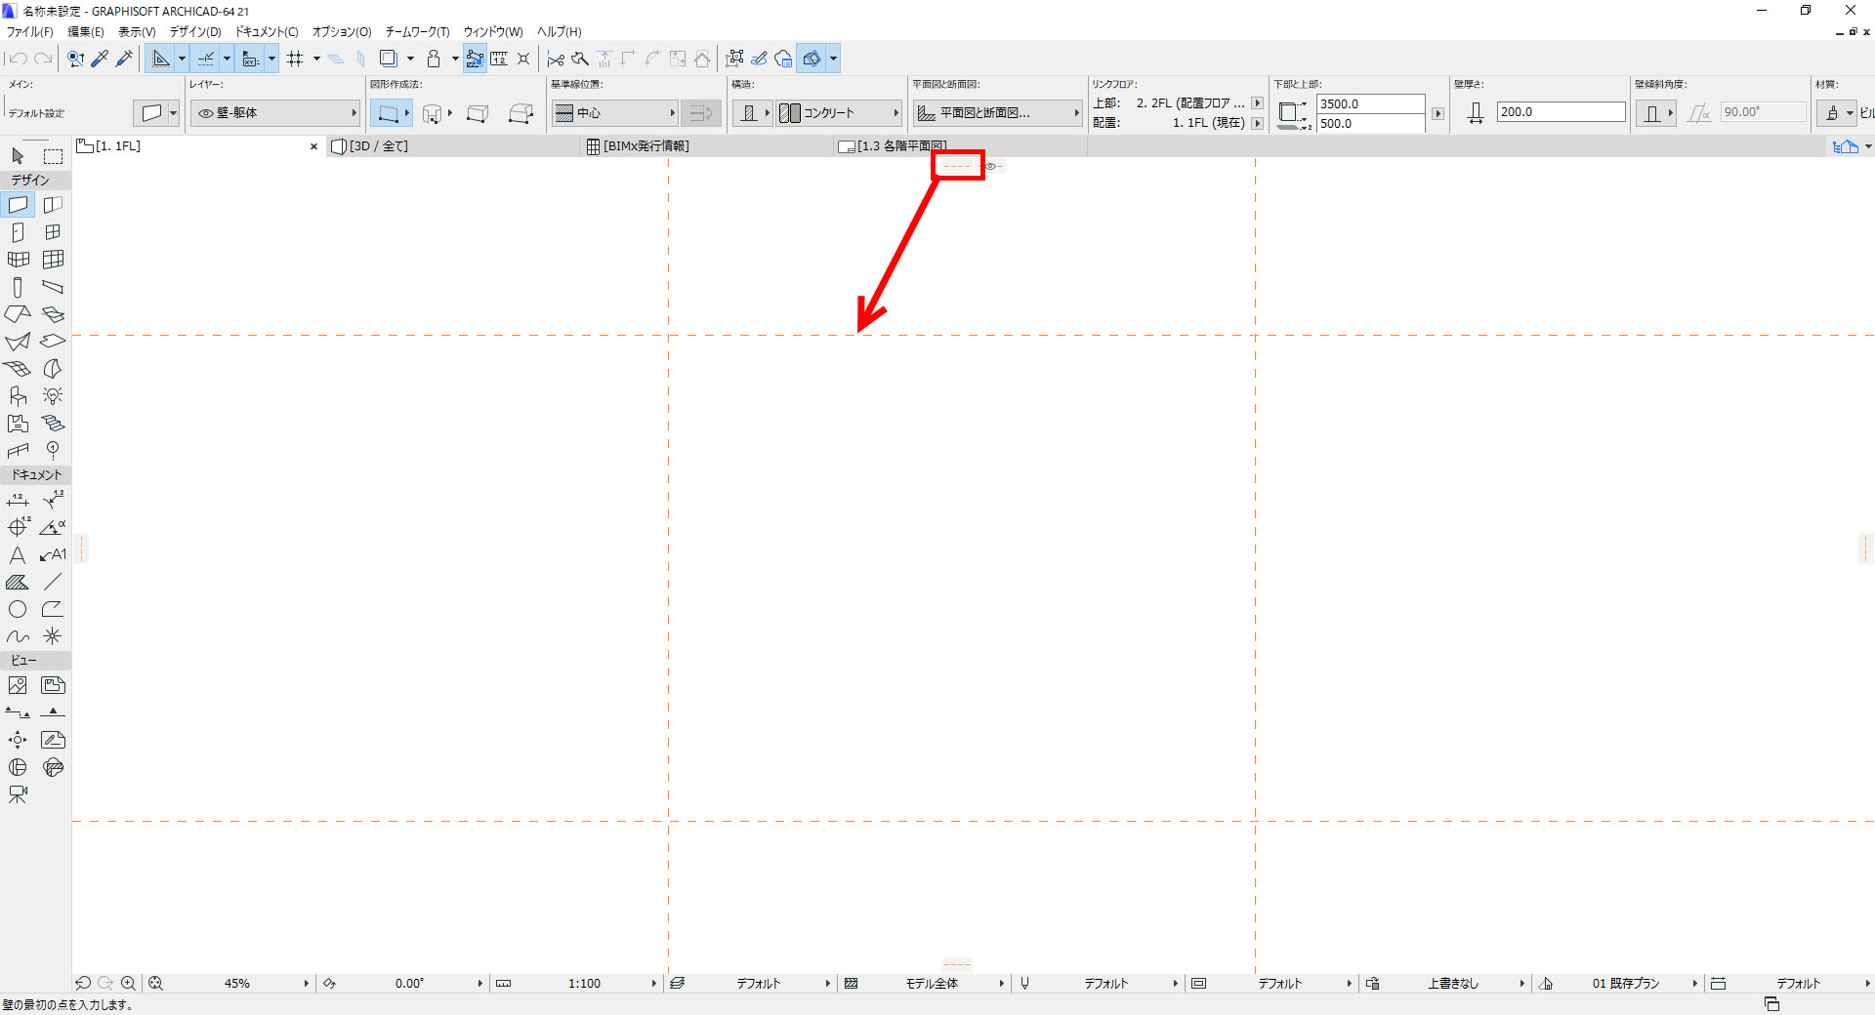Click the previous zoom button
The height and width of the screenshot is (1015, 1875).
click(83, 984)
